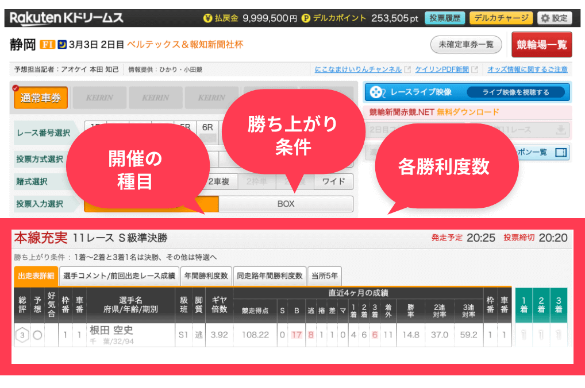Click the night race moon icon
The image size is (585, 388).
[62, 45]
